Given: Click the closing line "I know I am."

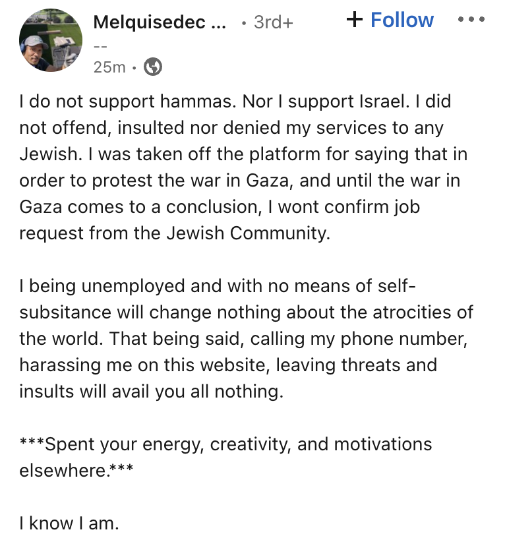Looking at the screenshot, I should pos(69,524).
